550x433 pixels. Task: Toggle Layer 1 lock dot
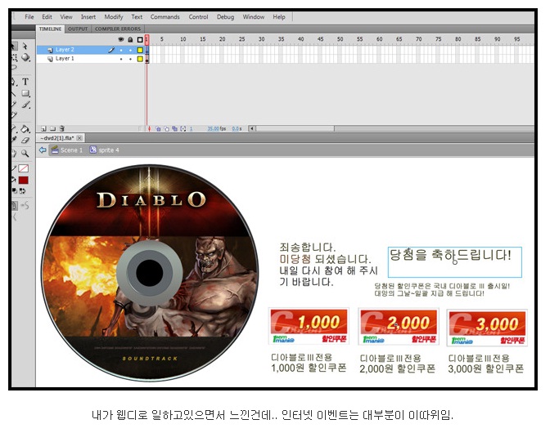pyautogui.click(x=130, y=59)
